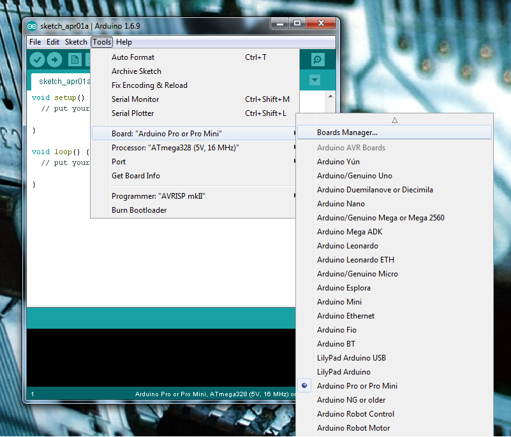Open the Sketch menu

tap(76, 42)
